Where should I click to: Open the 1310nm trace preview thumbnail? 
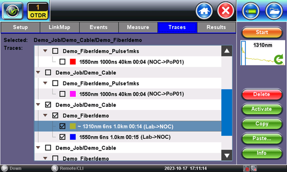(263, 53)
